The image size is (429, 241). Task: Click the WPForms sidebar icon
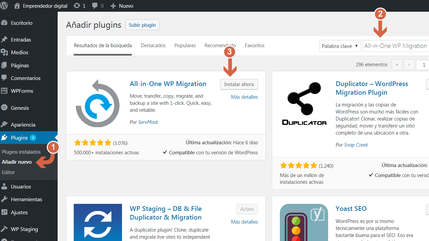point(4,91)
